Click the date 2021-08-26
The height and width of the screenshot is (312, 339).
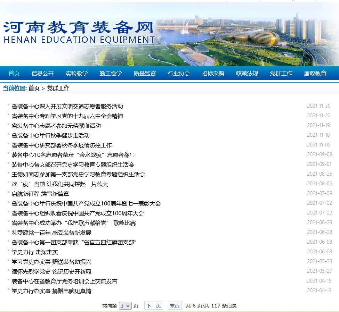tap(320, 174)
